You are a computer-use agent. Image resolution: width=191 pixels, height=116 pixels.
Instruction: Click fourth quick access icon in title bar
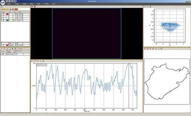[15, 1]
